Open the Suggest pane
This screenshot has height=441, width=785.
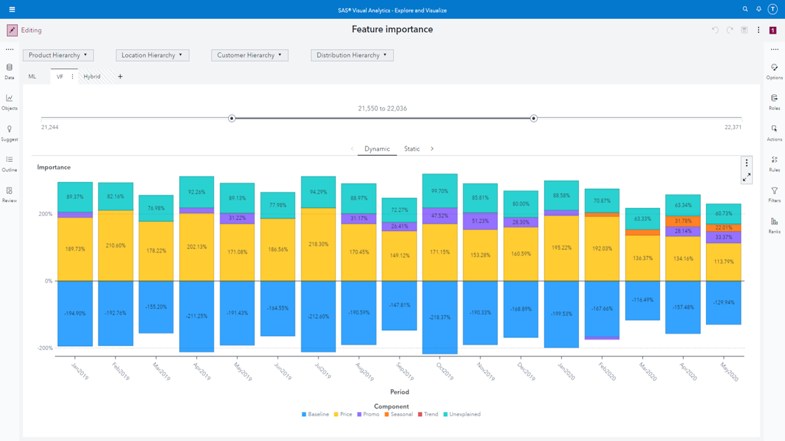click(9, 133)
